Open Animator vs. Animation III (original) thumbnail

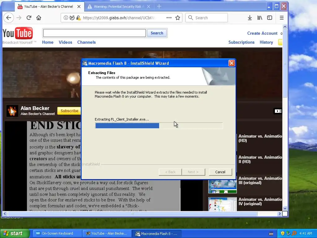click(x=222, y=186)
